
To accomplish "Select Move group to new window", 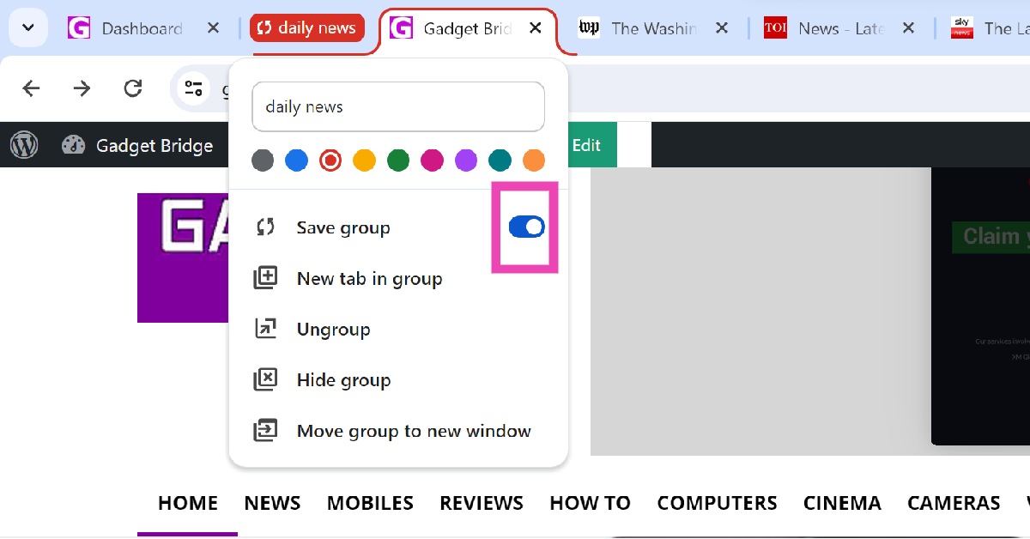I will 398,431.
